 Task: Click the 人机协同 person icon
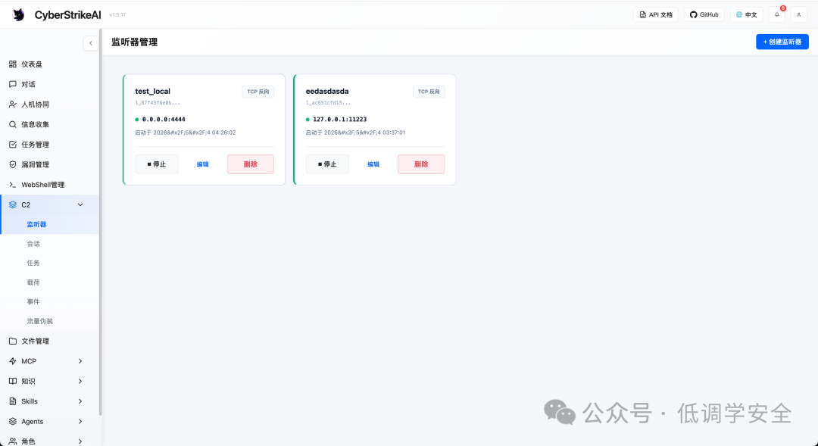point(13,104)
